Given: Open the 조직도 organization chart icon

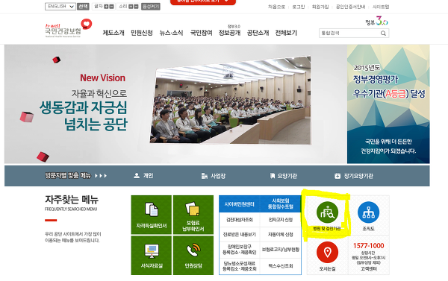Looking at the screenshot, I should coord(368,212).
